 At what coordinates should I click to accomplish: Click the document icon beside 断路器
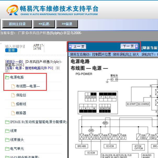pos(13,113)
